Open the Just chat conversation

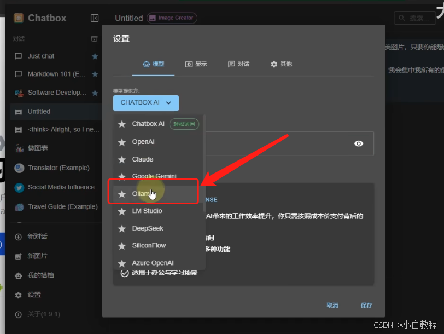tap(56, 56)
